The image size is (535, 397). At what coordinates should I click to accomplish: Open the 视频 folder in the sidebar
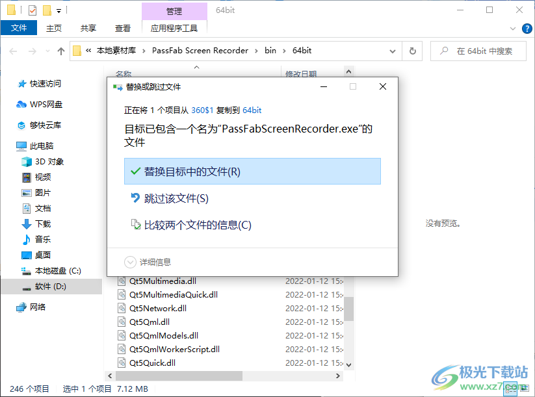click(x=43, y=177)
